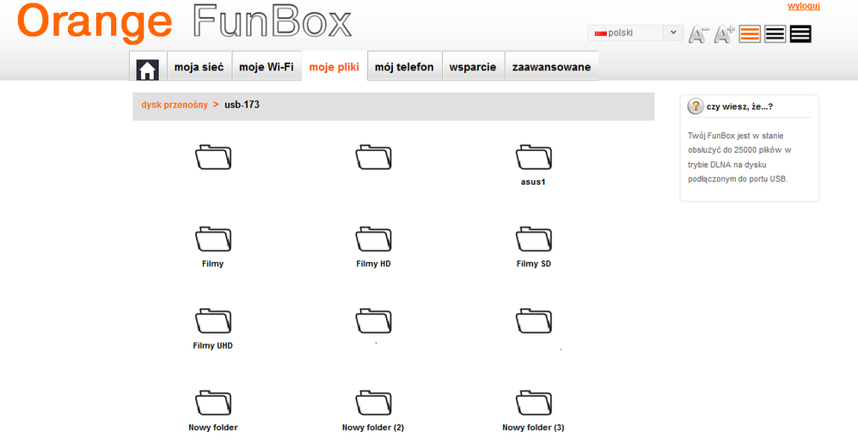Switch to the moja sieć tab
Image resolution: width=858 pixels, height=443 pixels.
199,67
